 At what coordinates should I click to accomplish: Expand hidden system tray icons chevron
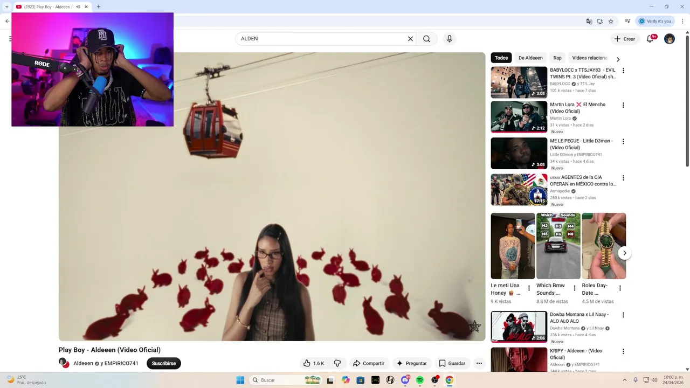625,380
